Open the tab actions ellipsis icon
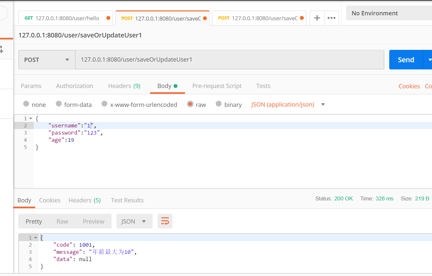 point(332,18)
